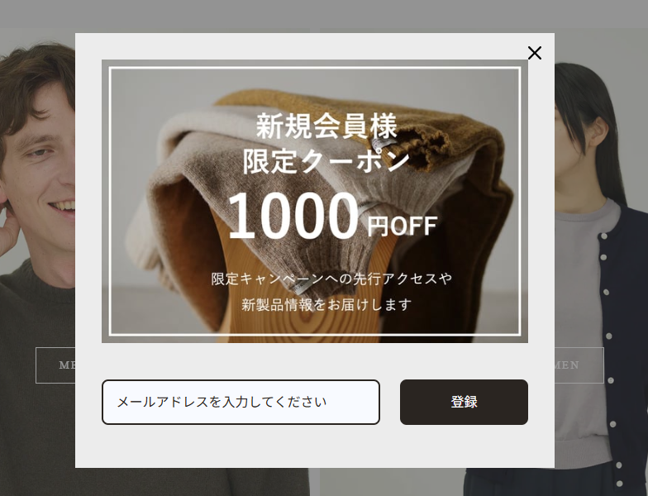The height and width of the screenshot is (496, 648).
Task: Click the dimmed page area below the popup
Action: click(324, 482)
